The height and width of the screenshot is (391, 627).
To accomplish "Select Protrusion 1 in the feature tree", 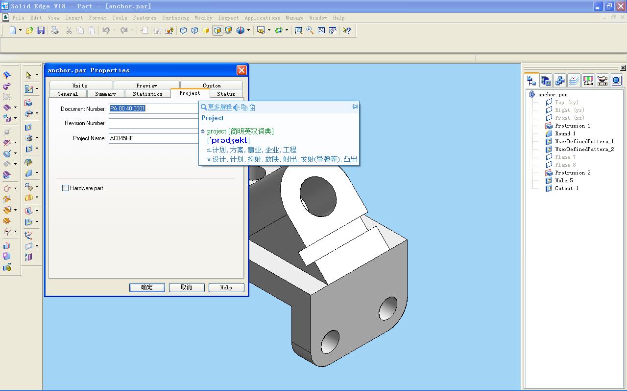I will [573, 126].
